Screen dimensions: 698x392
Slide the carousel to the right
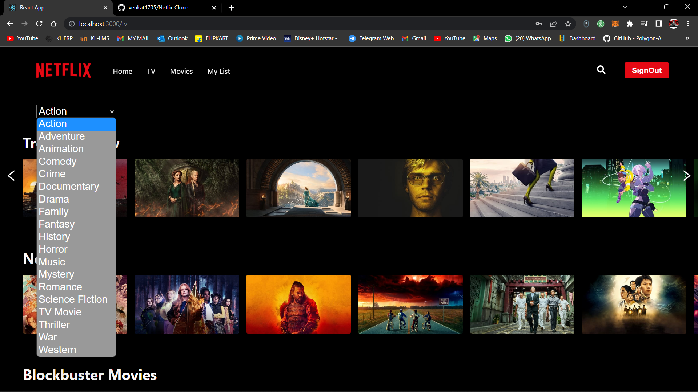[687, 176]
